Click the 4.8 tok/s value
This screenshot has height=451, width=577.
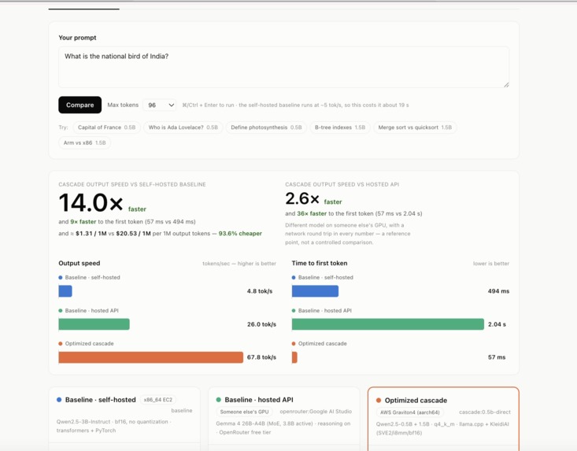[260, 291]
